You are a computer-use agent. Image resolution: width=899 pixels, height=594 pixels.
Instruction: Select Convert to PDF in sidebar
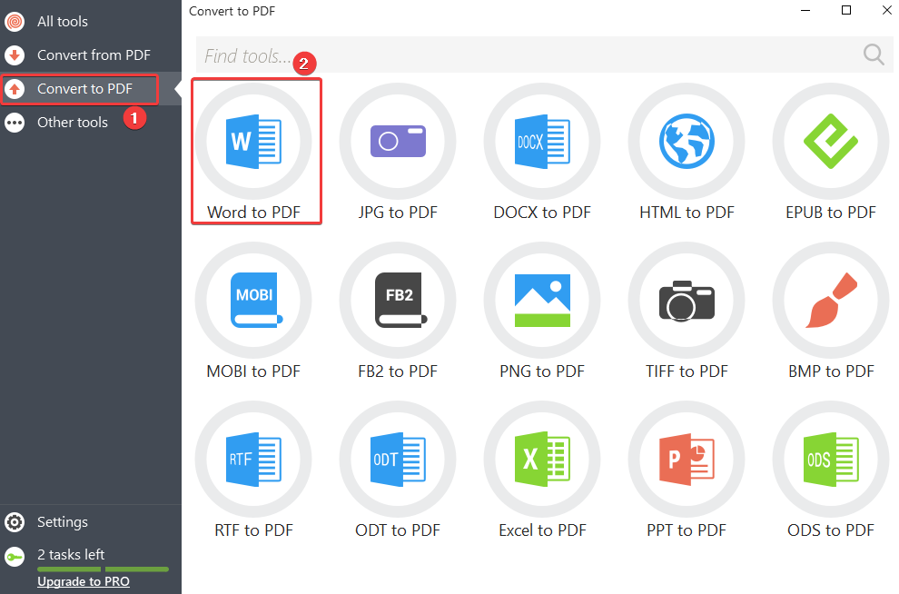tap(91, 89)
